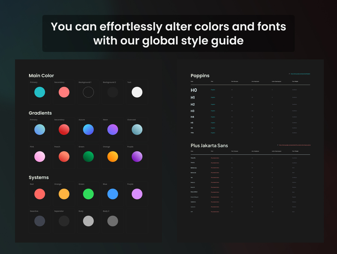Image resolution: width=337 pixels, height=254 pixels.
Task: Click the 'Body (L)' style row label
Action: [193, 183]
